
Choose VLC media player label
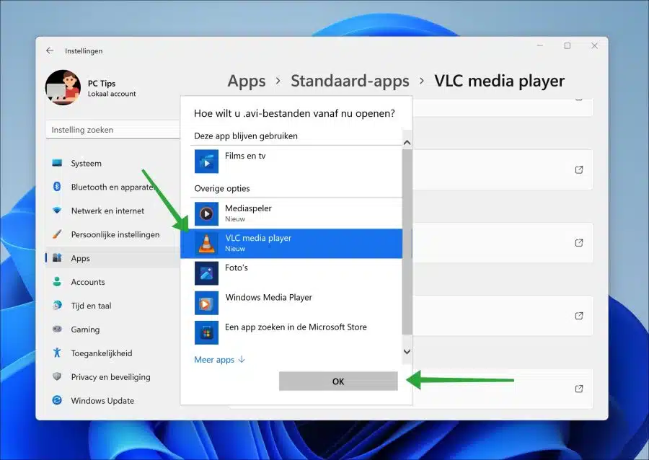pyautogui.click(x=258, y=238)
